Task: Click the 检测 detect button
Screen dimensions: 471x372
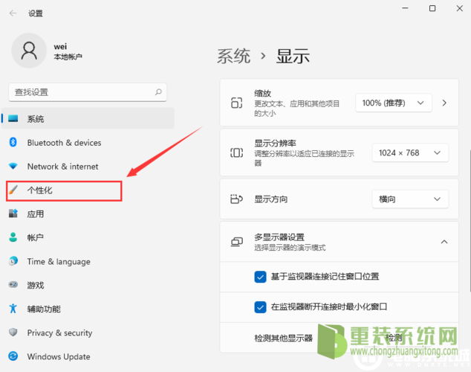Action: tap(394, 338)
